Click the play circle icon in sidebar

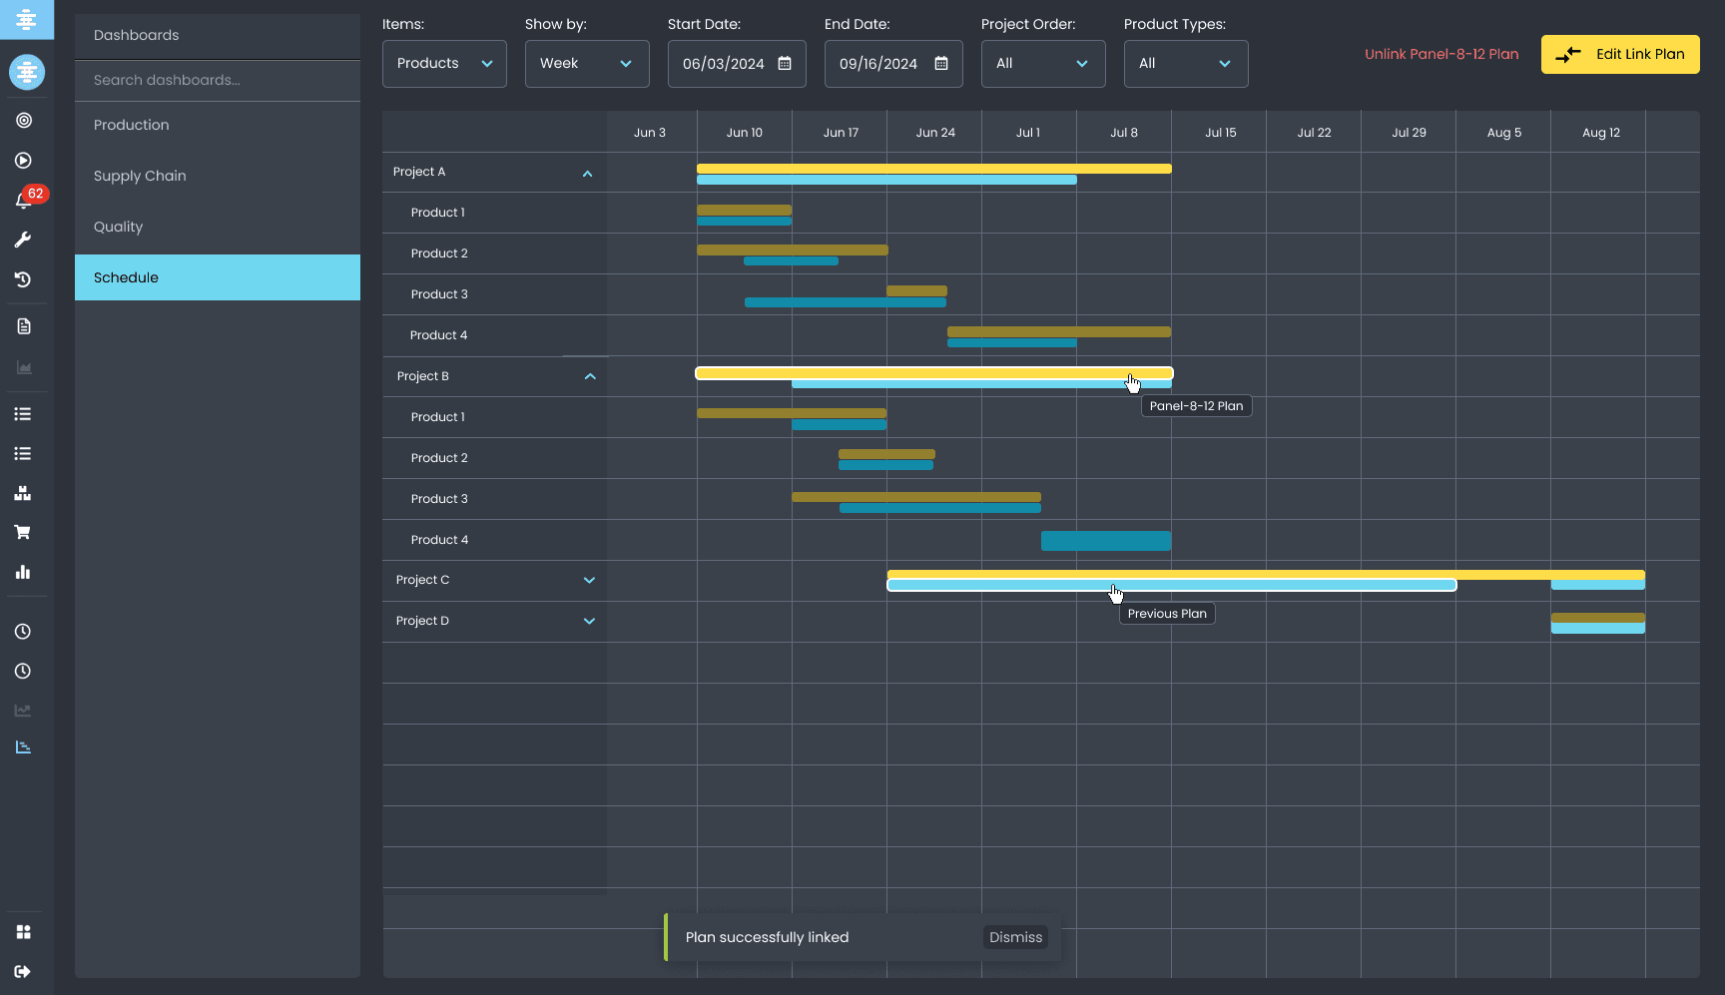(24, 161)
